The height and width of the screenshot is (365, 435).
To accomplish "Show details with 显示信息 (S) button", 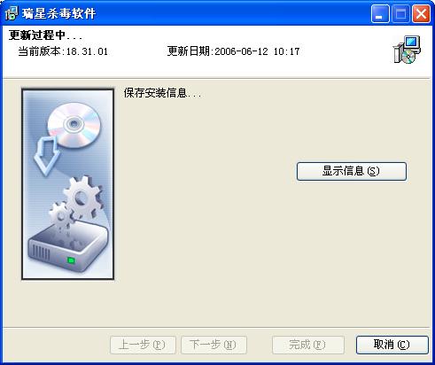I will point(352,171).
